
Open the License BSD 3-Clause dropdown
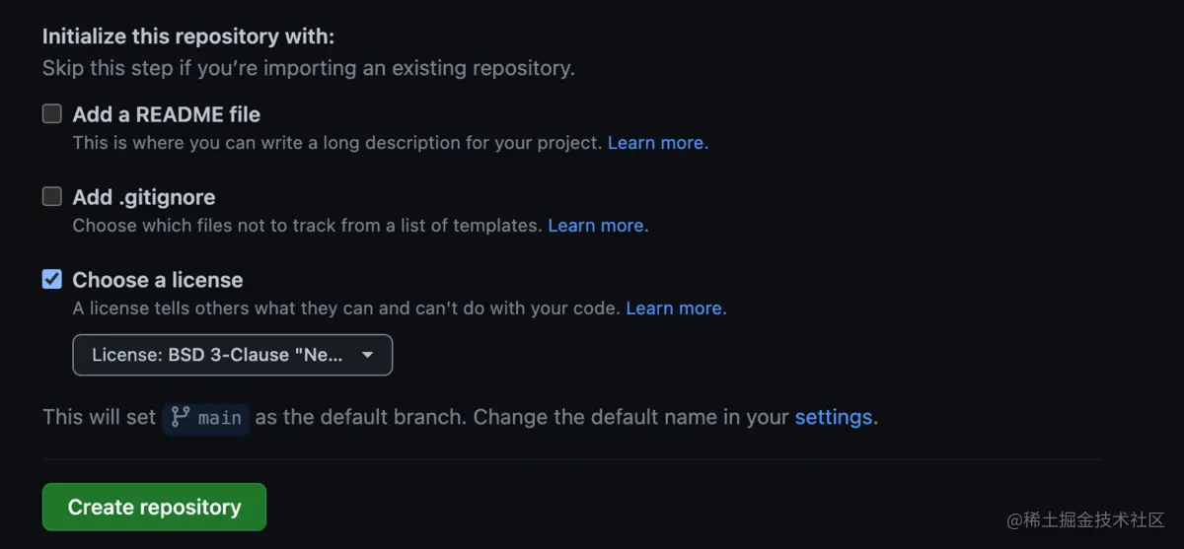(x=232, y=355)
